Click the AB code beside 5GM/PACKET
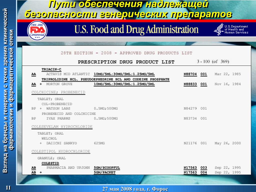The height and width of the screenshot is (192, 256). [34, 172]
